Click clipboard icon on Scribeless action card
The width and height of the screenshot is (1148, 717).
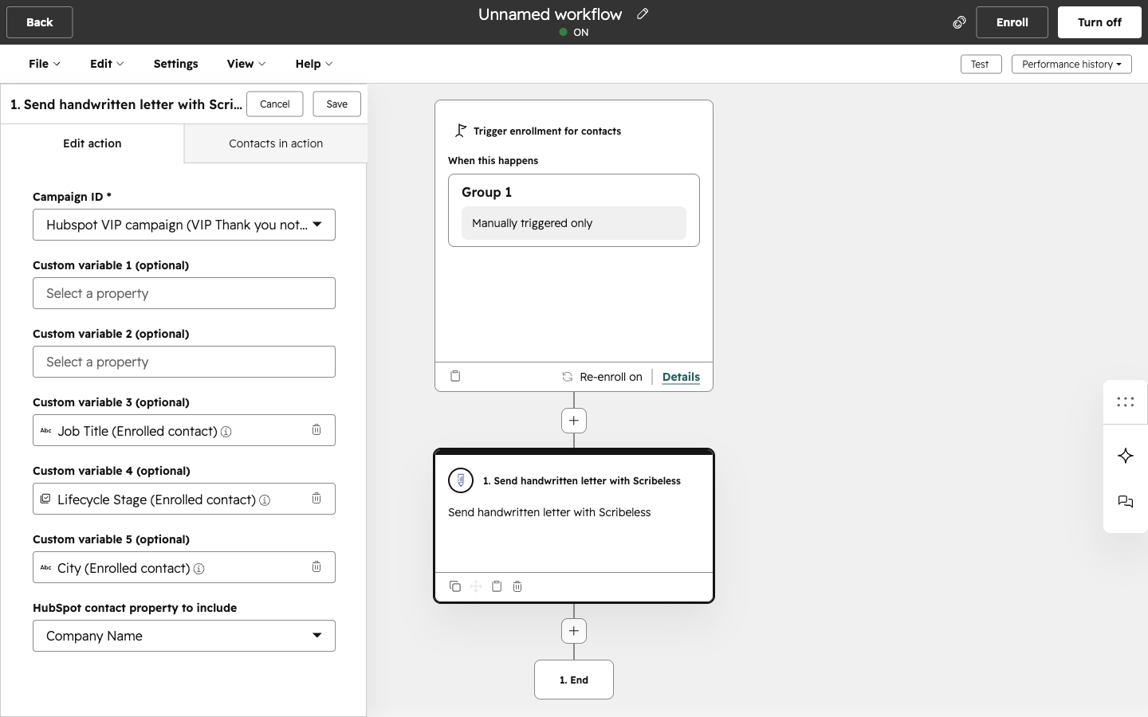pyautogui.click(x=497, y=586)
